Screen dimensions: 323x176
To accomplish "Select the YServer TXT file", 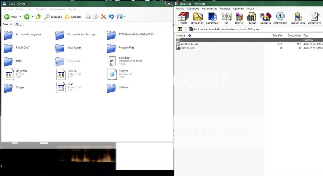I will [120, 74].
